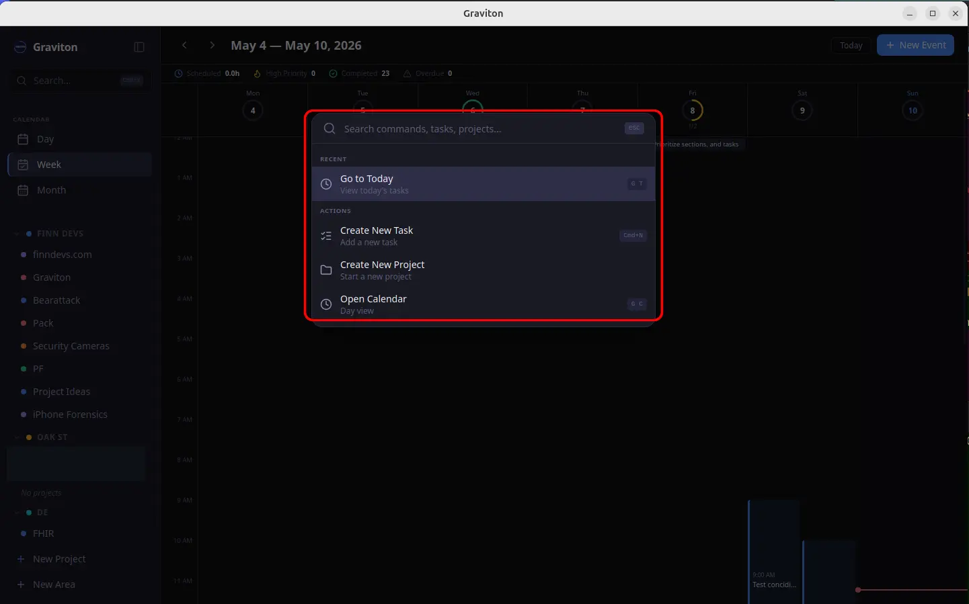Click the clock icon beside Open Calendar
Viewport: 969px width, 604px height.
tap(326, 304)
